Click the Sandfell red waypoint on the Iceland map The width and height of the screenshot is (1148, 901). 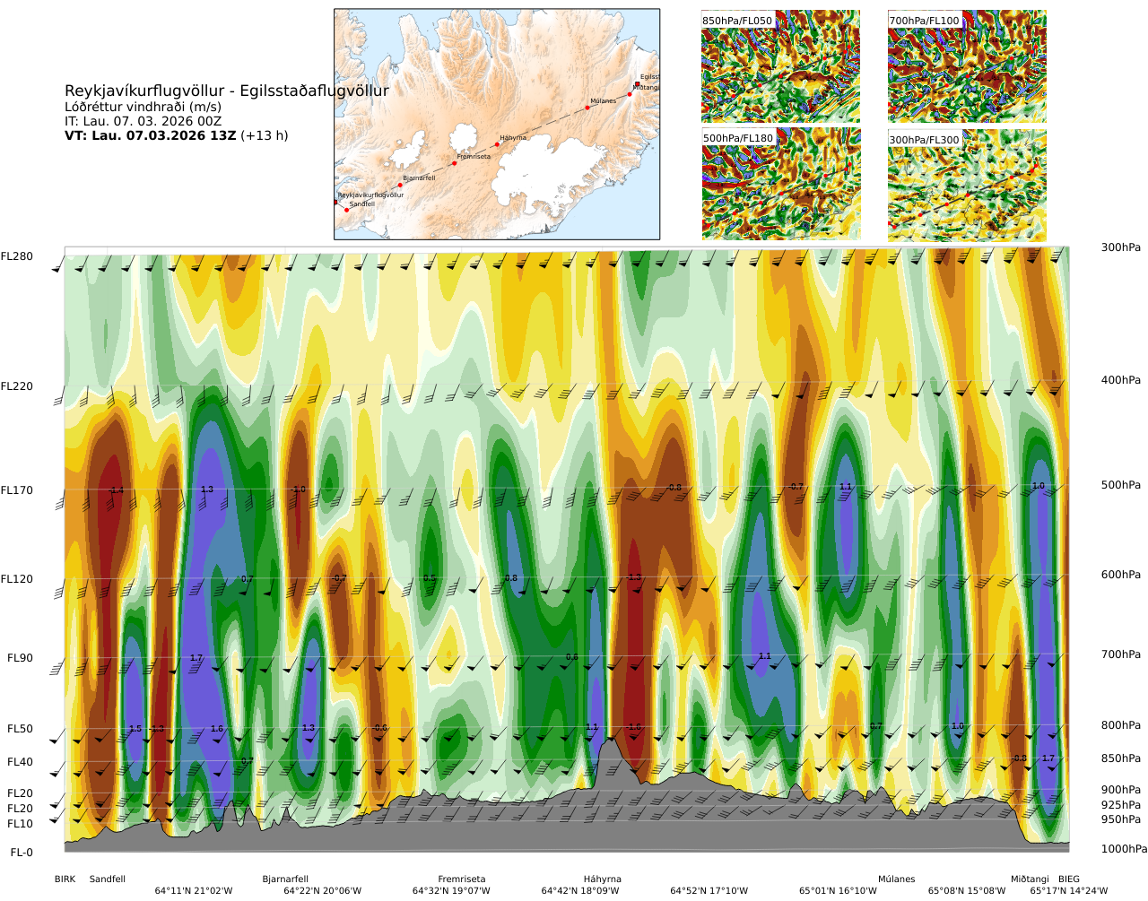346,210
